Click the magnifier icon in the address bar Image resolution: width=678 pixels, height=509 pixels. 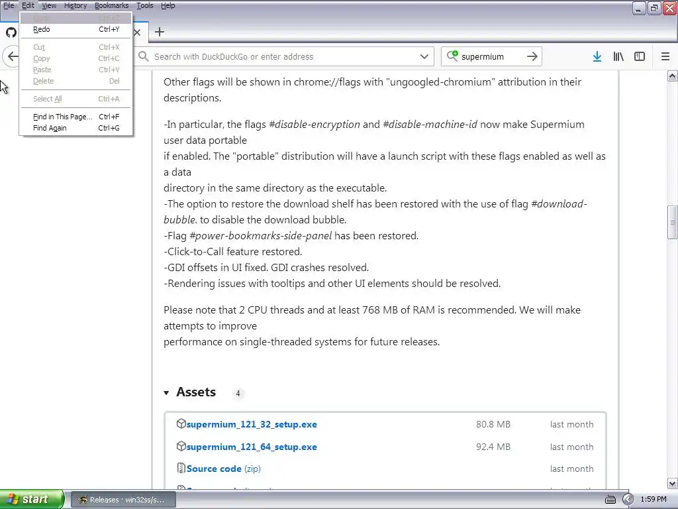(144, 56)
